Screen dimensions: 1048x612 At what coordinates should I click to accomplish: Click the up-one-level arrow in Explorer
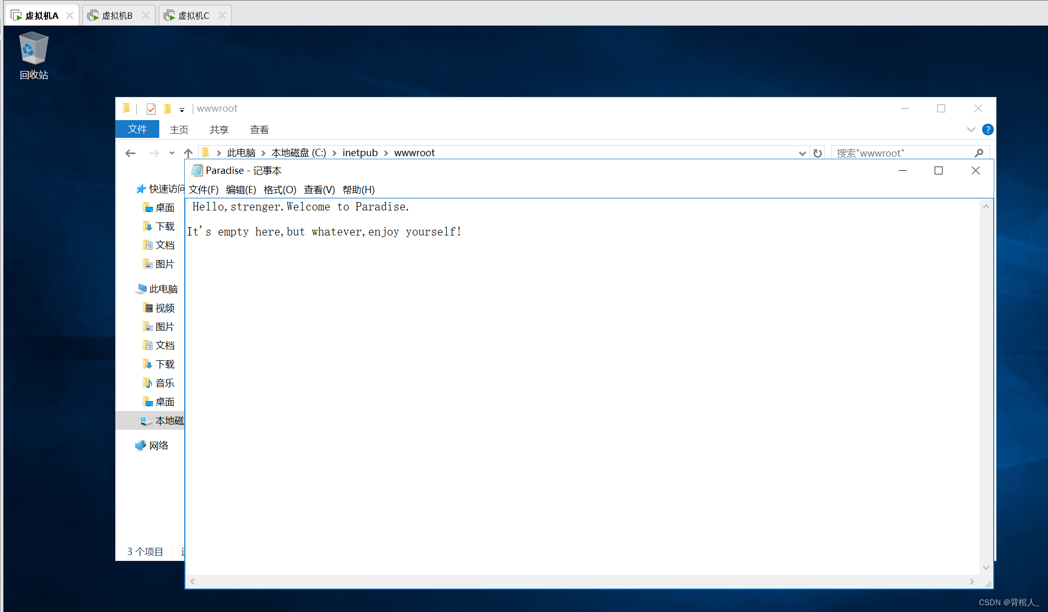coord(189,153)
